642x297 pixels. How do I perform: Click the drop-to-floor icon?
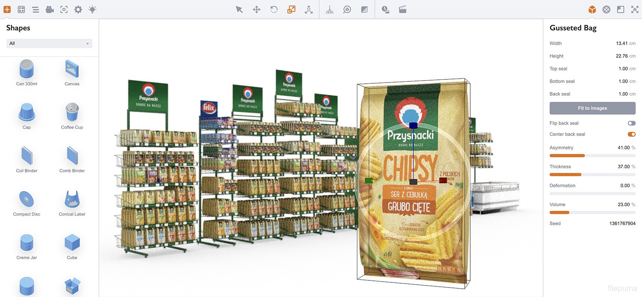click(330, 9)
